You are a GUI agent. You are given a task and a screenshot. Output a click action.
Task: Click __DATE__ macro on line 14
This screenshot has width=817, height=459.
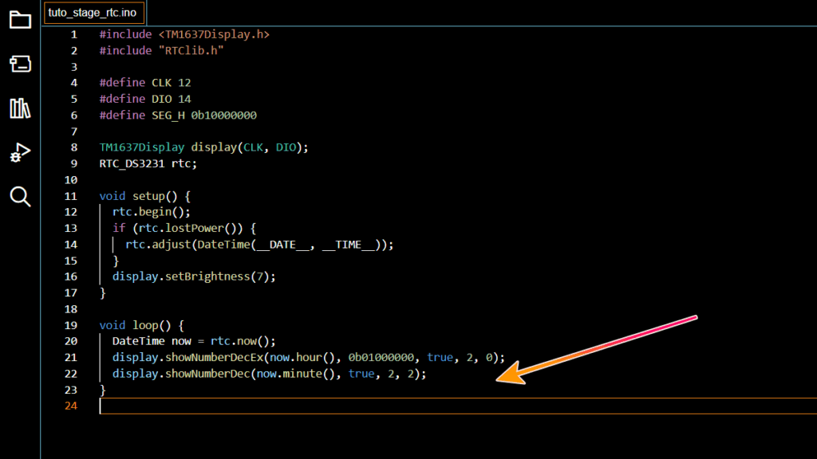(282, 245)
